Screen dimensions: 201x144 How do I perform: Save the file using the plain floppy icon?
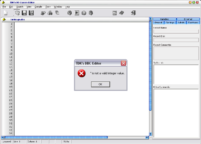pyautogui.click(x=24, y=13)
